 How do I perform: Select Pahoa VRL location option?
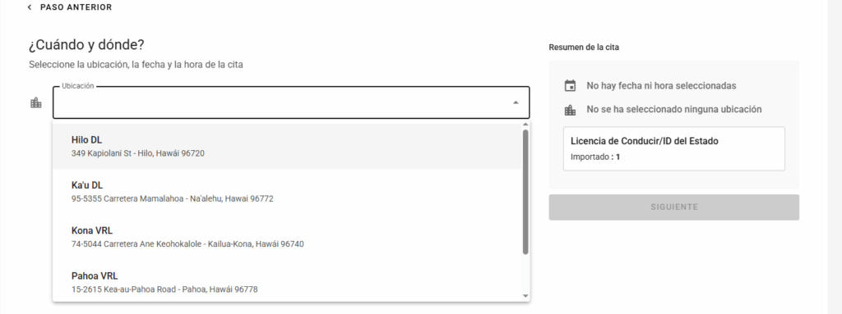[287, 282]
